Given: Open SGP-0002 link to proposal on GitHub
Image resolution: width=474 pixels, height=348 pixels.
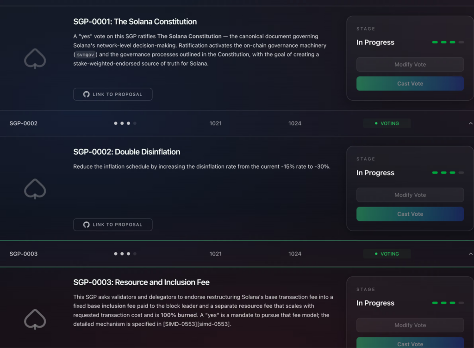Looking at the screenshot, I should coord(113,225).
